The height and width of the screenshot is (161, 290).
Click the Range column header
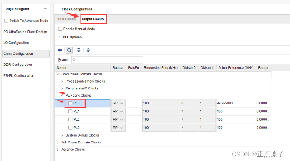[x=263, y=68]
